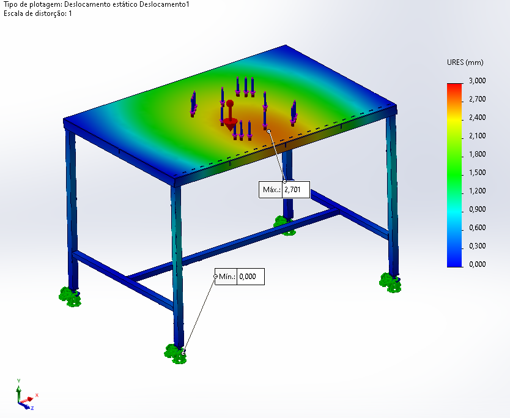Click the 2,400 legend value
This screenshot has width=510, height=418.
[477, 117]
